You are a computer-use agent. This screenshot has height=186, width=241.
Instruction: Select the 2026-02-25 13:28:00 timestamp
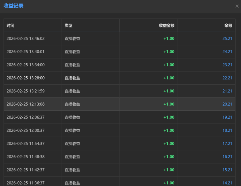pyautogui.click(x=26, y=78)
